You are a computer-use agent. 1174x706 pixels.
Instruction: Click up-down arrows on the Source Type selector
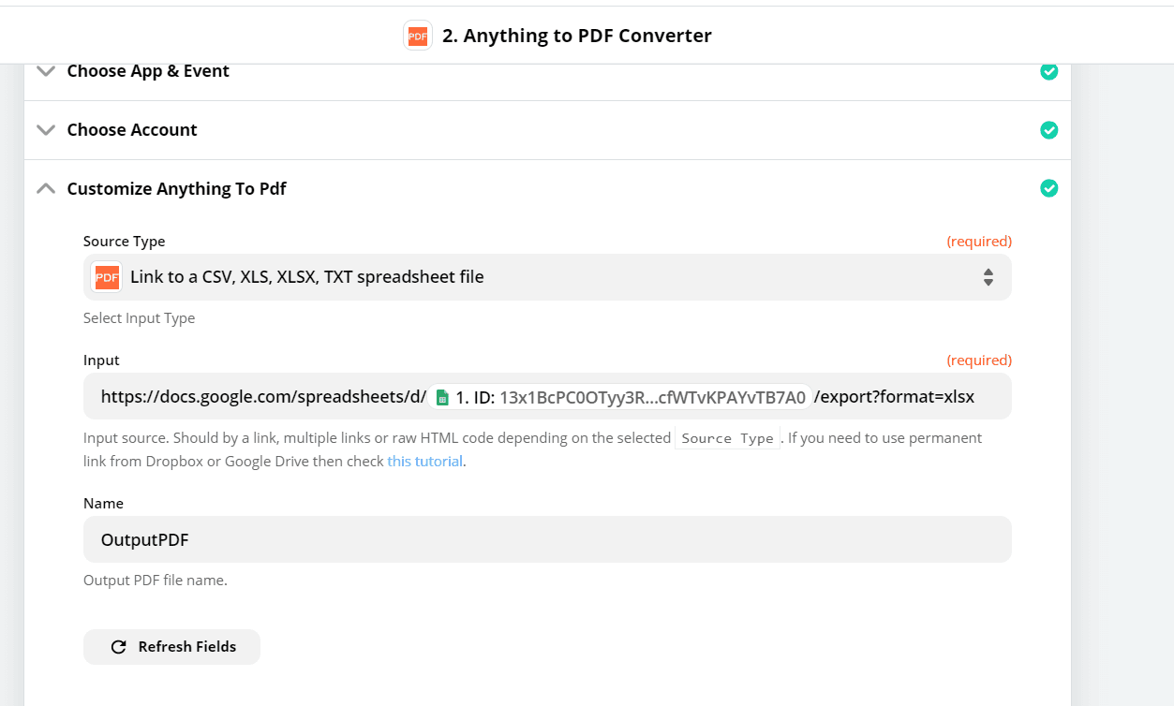988,277
